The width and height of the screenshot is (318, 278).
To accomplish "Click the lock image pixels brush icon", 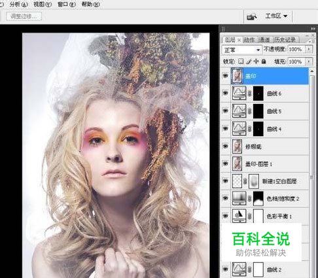I will tap(249, 61).
